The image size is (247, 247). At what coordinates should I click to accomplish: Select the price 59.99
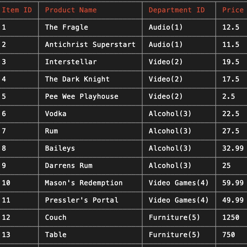(233, 183)
